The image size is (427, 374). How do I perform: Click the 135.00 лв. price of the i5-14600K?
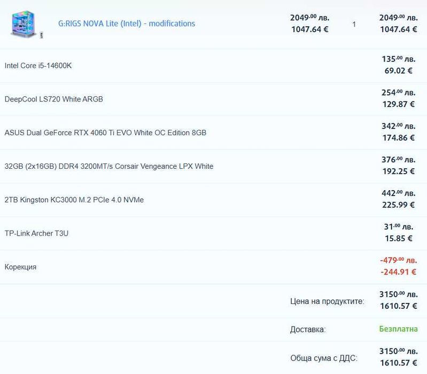coord(398,59)
